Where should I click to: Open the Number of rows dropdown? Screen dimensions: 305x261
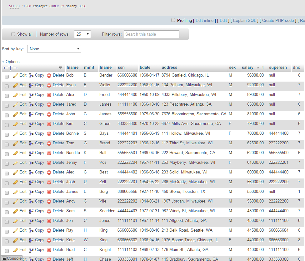pos(82,34)
